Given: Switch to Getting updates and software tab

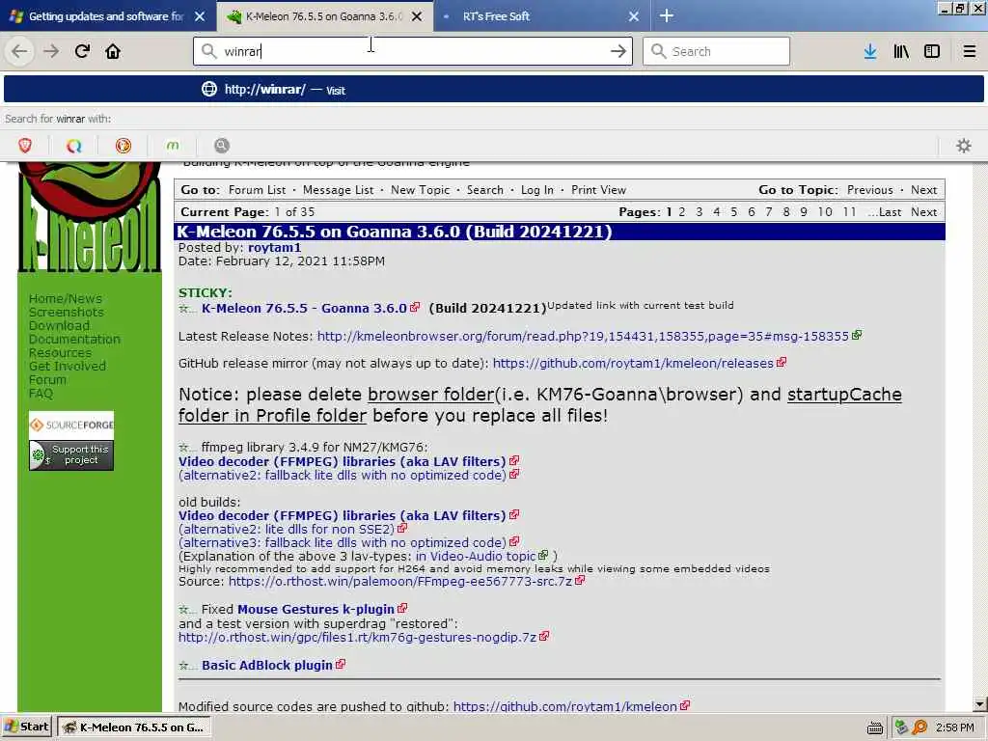Looking at the screenshot, I should pyautogui.click(x=108, y=16).
